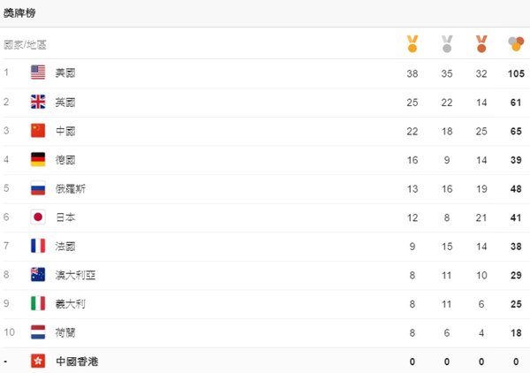This screenshot has height=373, width=530.
Task: Click the gold medal column icon
Action: pyautogui.click(x=412, y=42)
